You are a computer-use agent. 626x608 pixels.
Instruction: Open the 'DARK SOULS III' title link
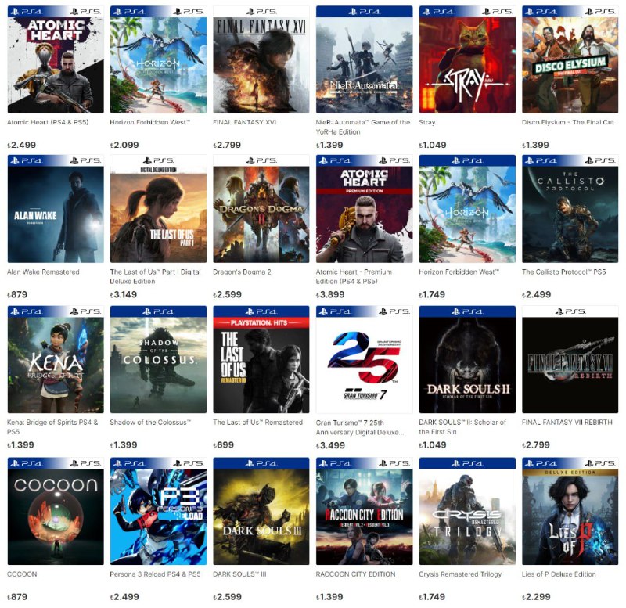click(x=239, y=574)
